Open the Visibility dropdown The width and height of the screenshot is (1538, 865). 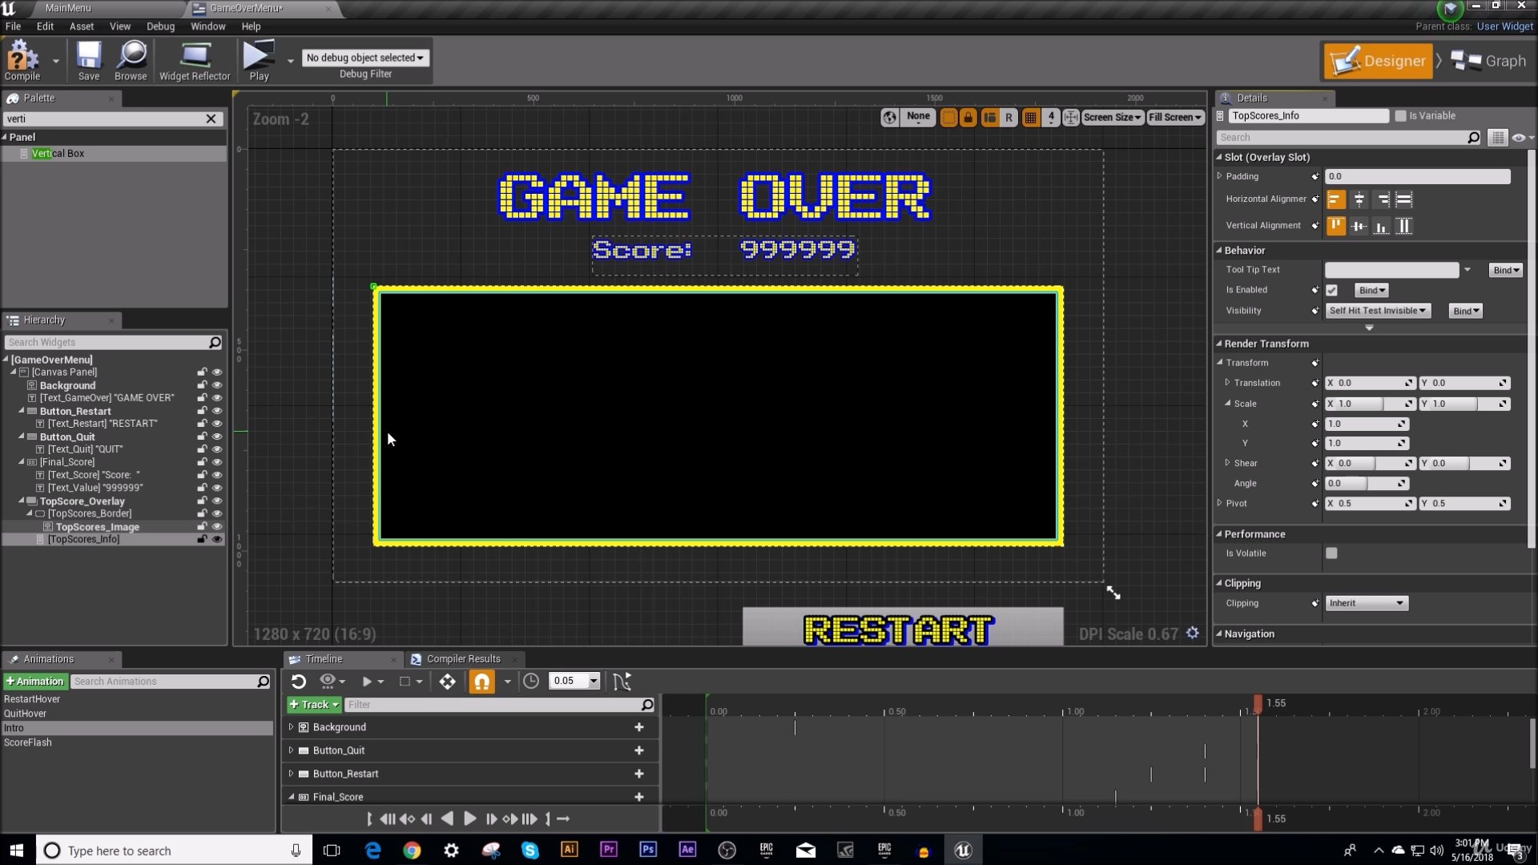point(1378,311)
